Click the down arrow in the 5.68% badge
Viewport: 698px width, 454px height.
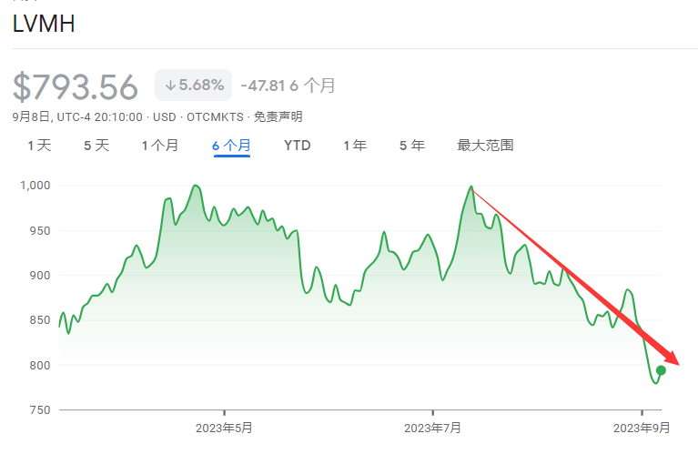(170, 86)
